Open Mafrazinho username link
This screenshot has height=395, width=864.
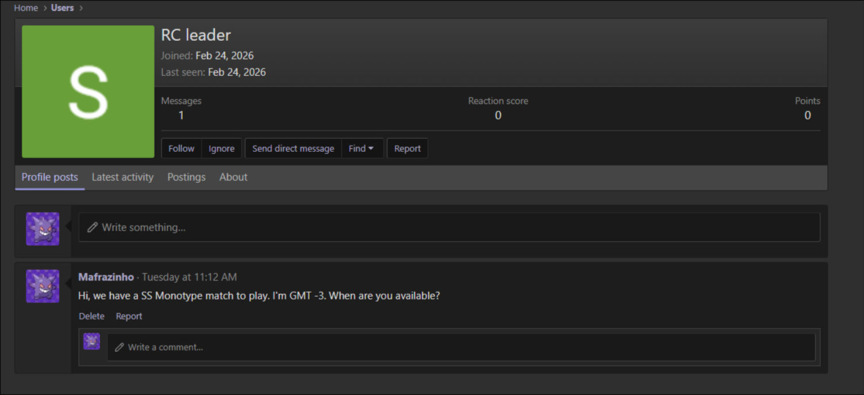tap(106, 277)
